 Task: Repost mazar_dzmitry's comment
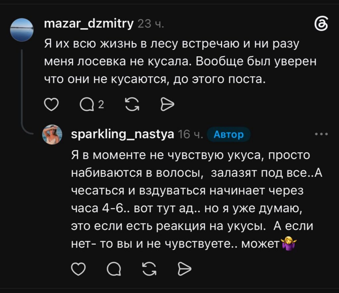[x=132, y=104]
